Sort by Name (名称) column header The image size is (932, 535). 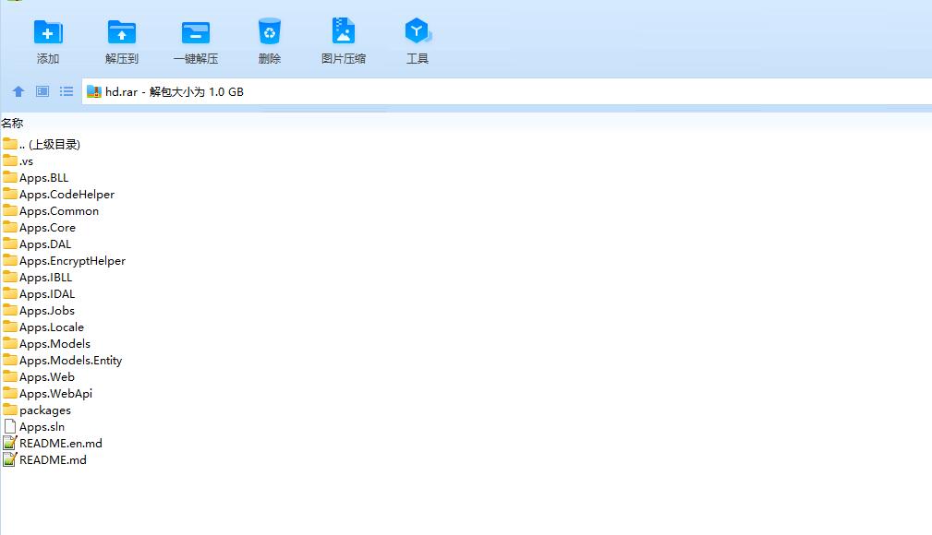(x=13, y=123)
